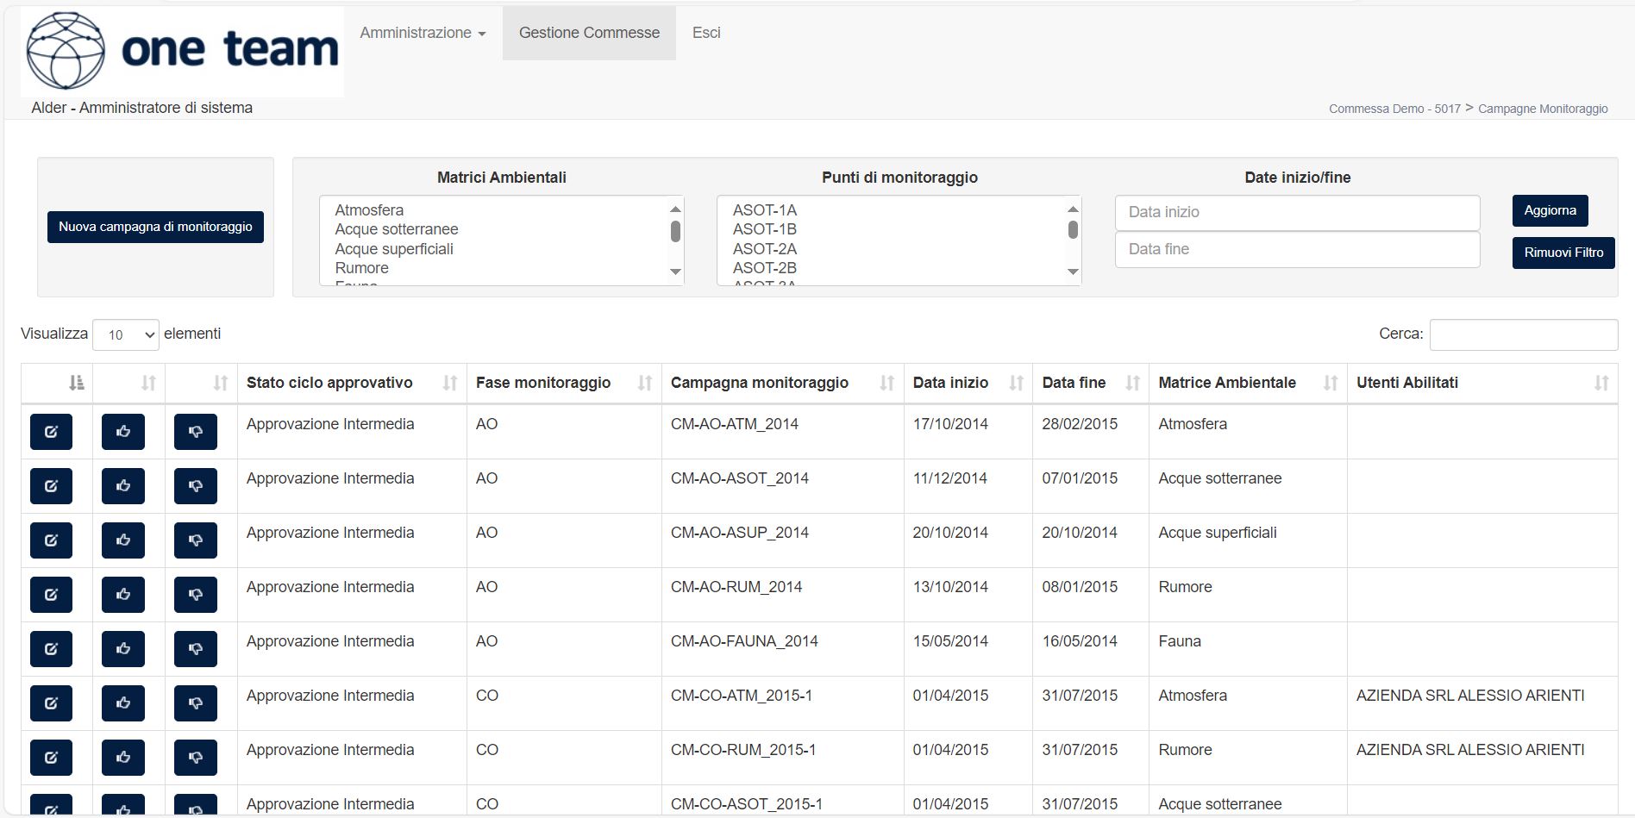This screenshot has height=818, width=1635.
Task: Sort by Fase monitoraggio column
Action: pyautogui.click(x=564, y=383)
